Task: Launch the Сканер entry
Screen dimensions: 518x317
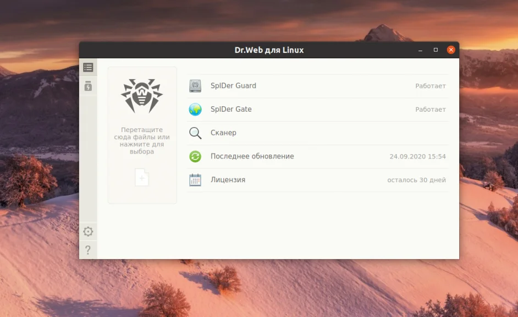Action: pyautogui.click(x=318, y=133)
